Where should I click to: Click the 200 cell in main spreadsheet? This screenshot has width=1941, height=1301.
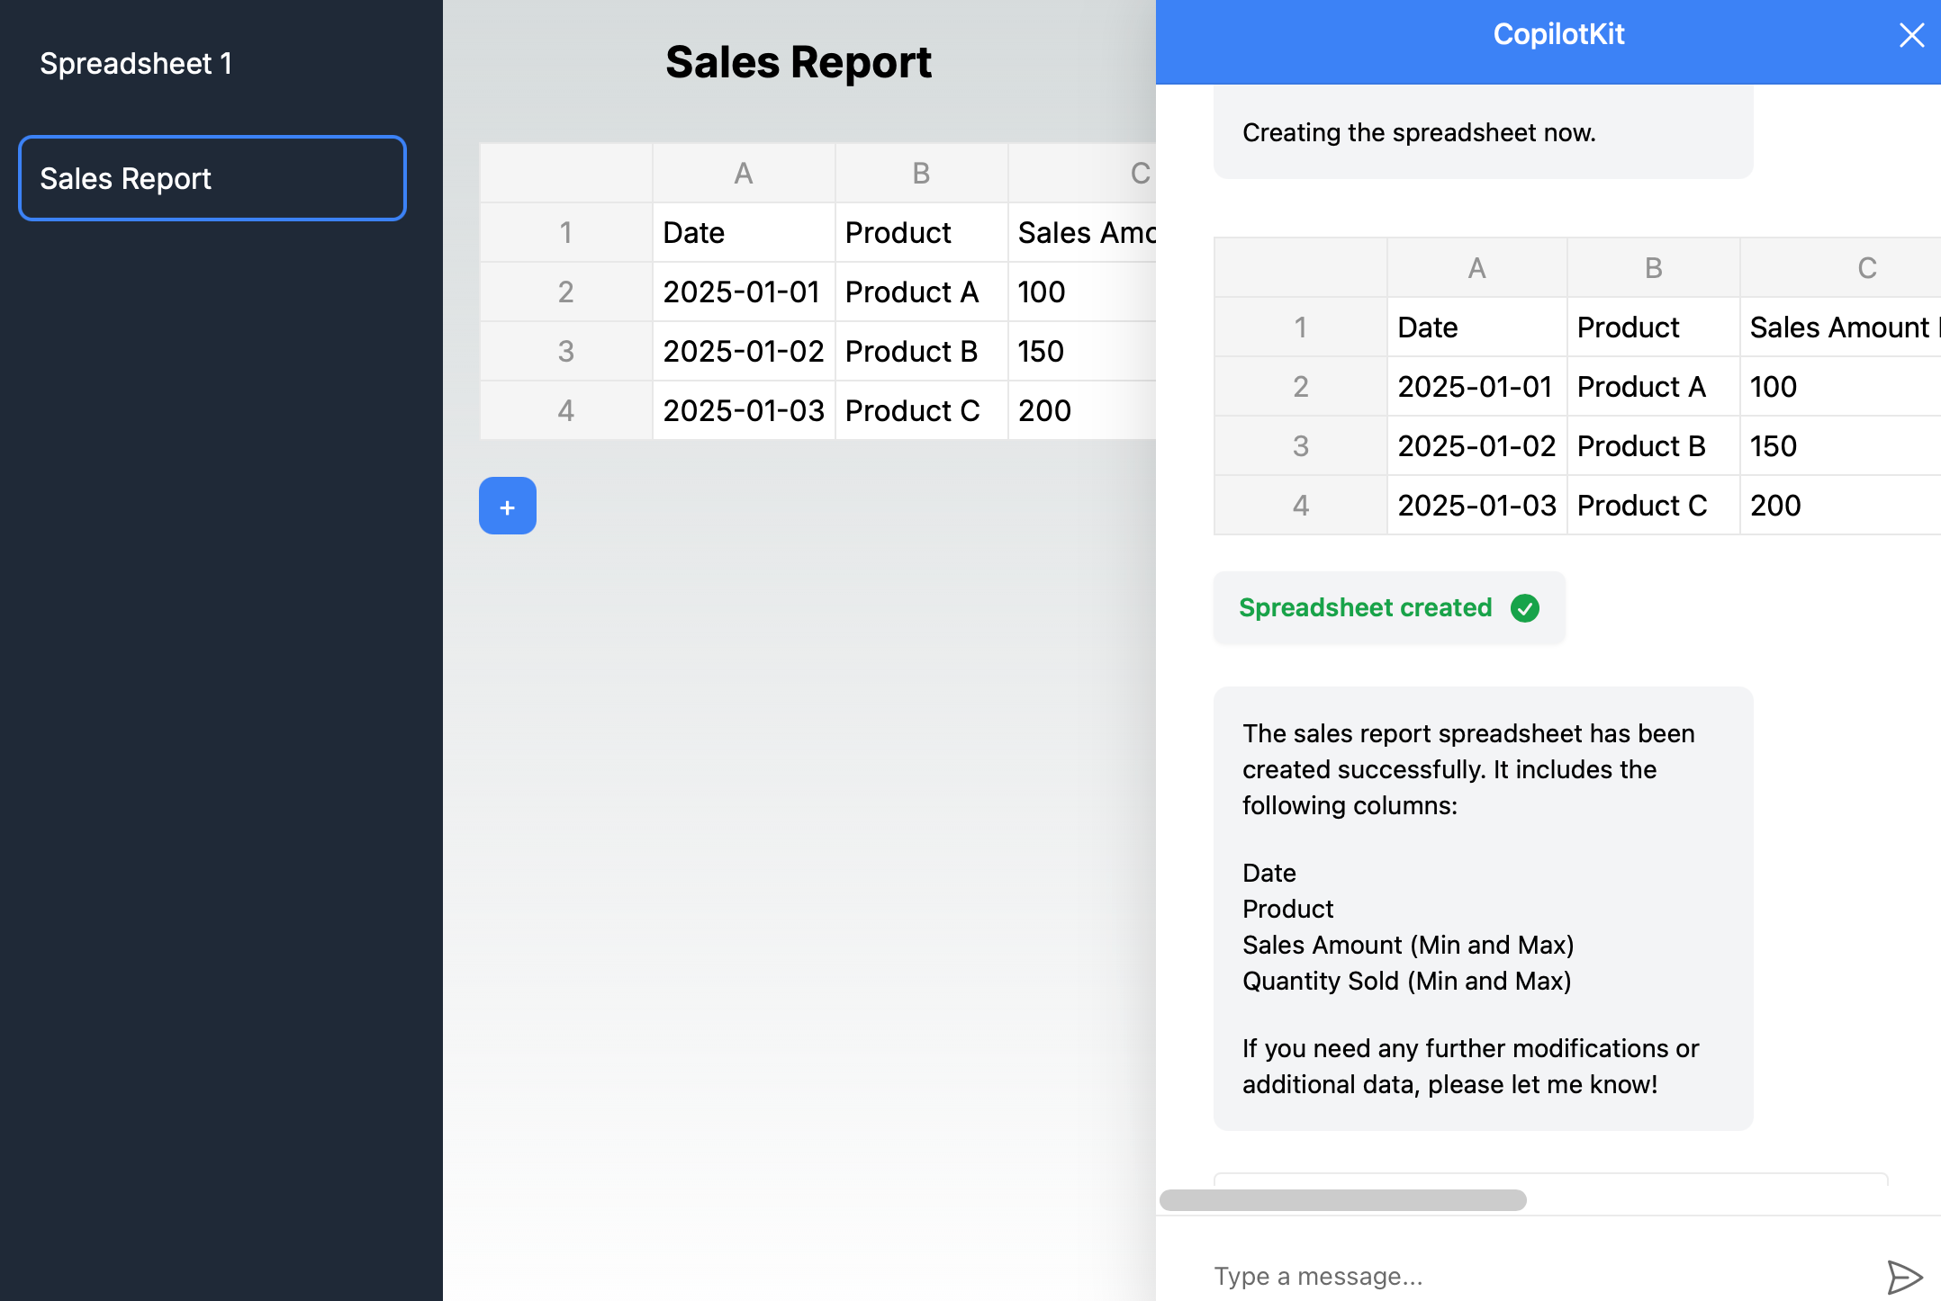click(1082, 410)
